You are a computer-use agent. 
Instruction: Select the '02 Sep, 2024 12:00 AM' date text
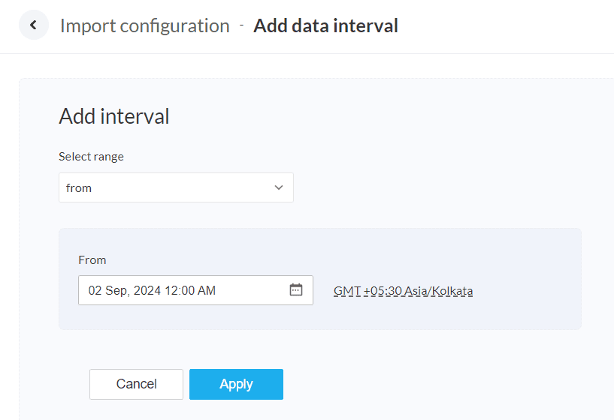[152, 290]
